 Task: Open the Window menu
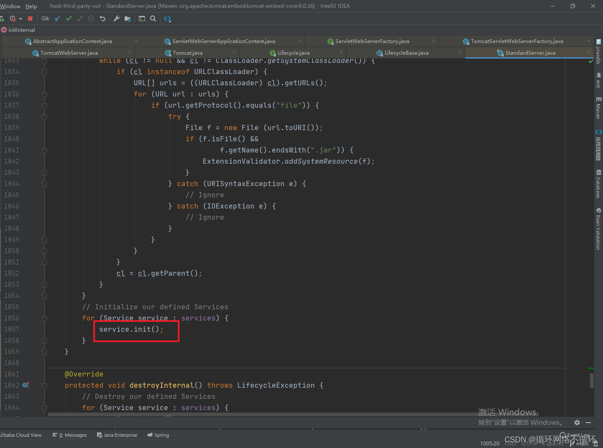pyautogui.click(x=10, y=6)
